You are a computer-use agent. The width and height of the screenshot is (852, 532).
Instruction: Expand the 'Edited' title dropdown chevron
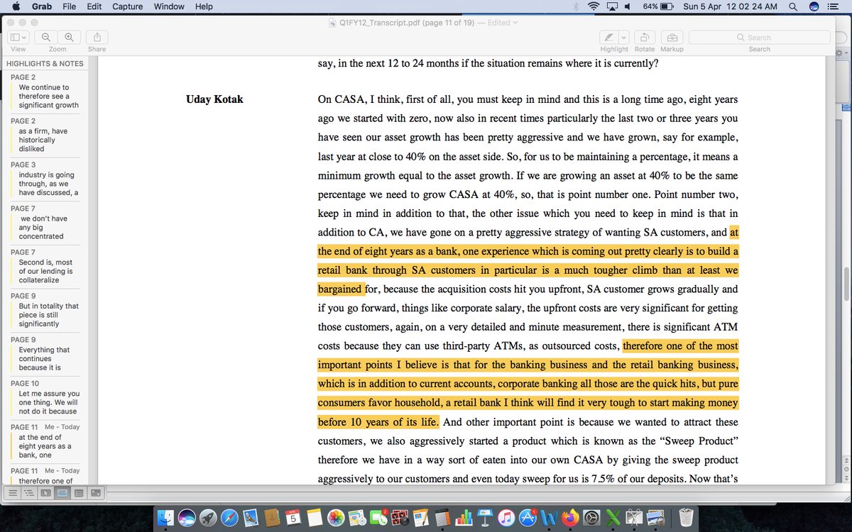point(515,23)
